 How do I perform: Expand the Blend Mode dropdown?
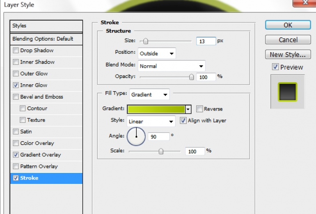[x=172, y=66]
